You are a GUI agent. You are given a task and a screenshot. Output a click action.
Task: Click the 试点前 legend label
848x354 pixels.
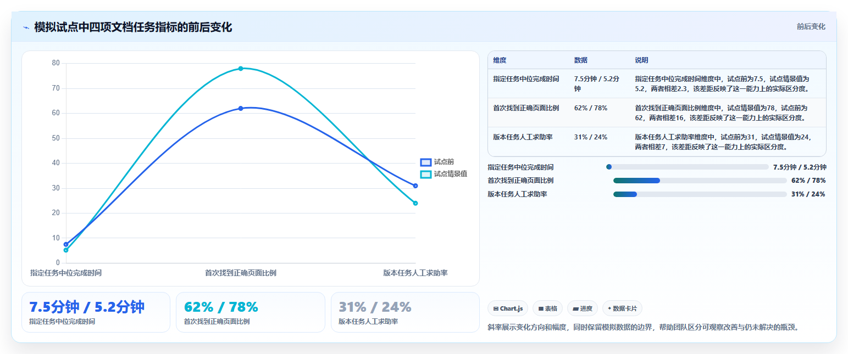click(x=444, y=162)
